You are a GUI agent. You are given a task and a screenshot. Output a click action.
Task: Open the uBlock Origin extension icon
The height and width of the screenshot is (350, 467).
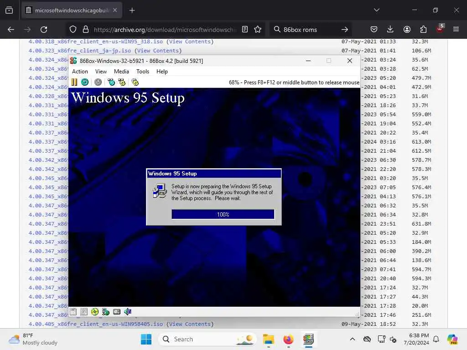[x=440, y=29]
